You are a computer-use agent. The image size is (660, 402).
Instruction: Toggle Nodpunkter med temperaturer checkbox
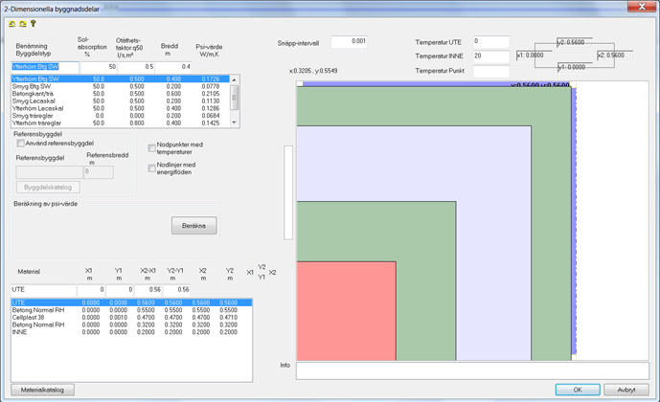coord(152,148)
